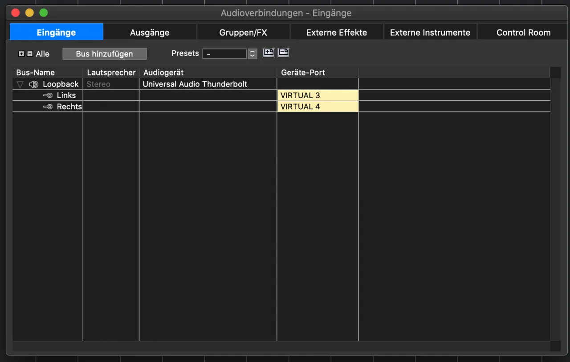Click the speaker icon of the Loopback bus
This screenshot has width=570, height=362.
[33, 84]
